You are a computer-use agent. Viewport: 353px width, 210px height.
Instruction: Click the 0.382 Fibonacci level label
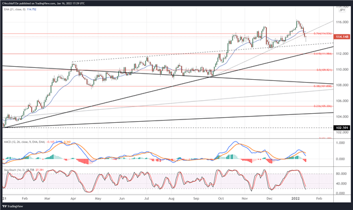click(322, 86)
